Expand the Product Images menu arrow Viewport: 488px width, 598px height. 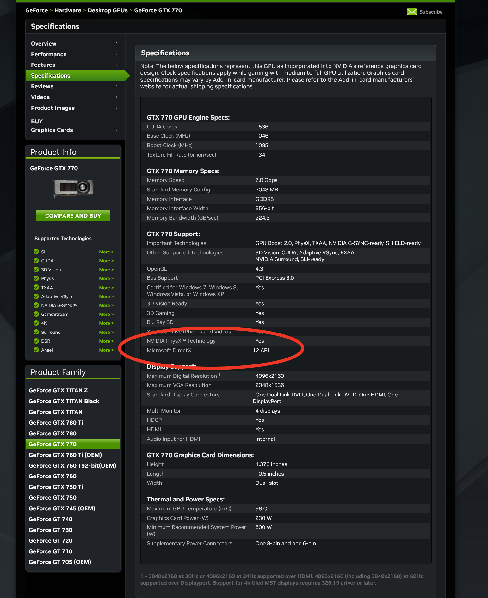[116, 108]
